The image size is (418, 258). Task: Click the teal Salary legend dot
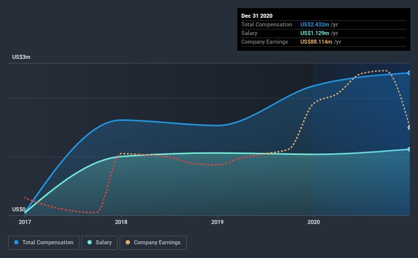tap(90, 242)
